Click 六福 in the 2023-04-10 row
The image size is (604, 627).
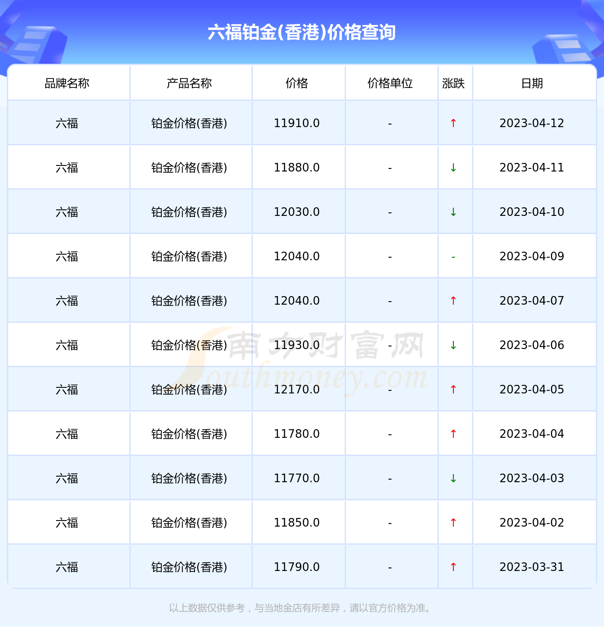pos(67,212)
